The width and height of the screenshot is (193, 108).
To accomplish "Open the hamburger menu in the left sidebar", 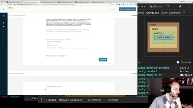I will (4, 16).
